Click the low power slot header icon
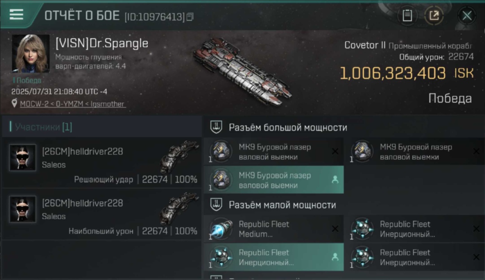The width and height of the screenshot is (485, 280). click(x=216, y=205)
